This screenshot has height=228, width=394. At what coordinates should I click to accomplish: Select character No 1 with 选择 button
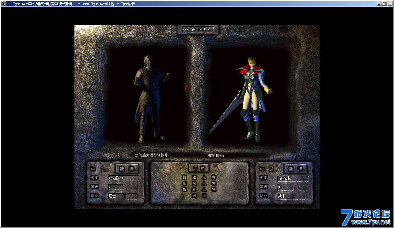pos(127,169)
